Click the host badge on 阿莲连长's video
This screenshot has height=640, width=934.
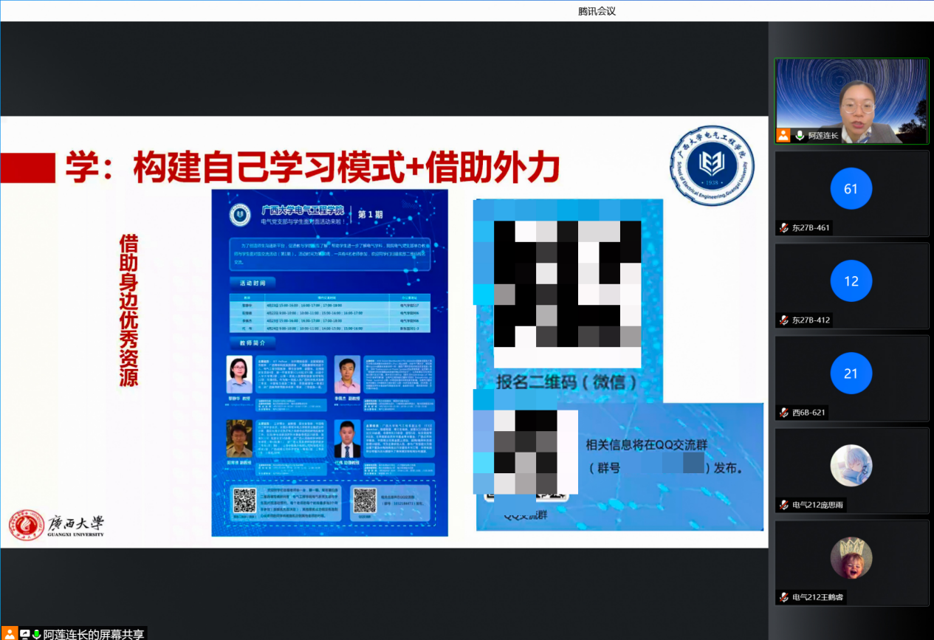pos(783,135)
